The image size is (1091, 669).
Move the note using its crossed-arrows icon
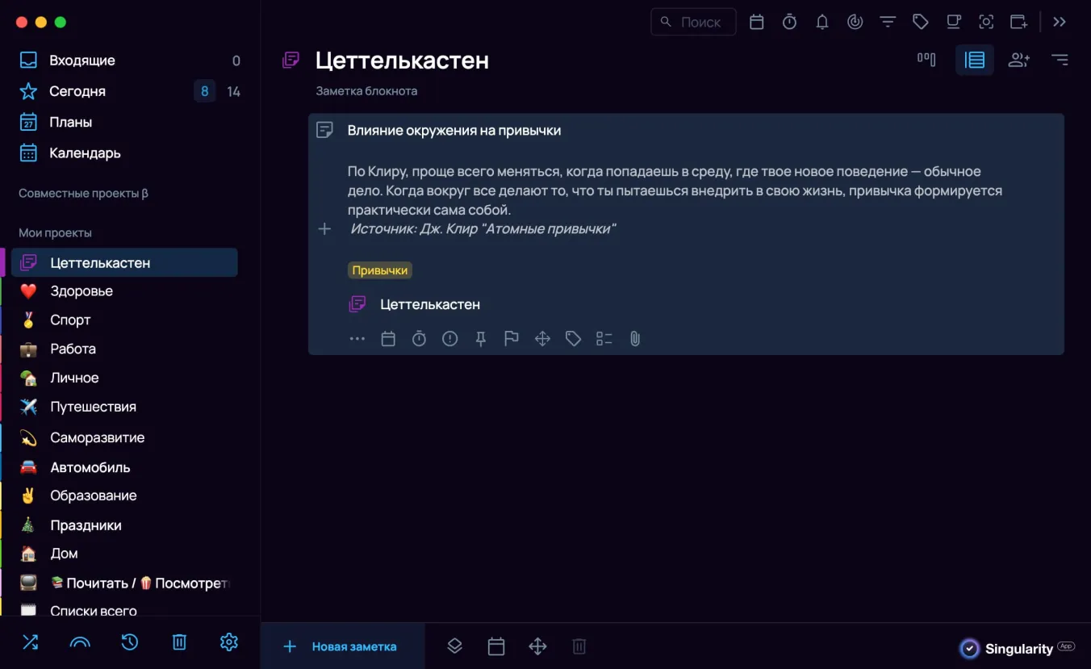pyautogui.click(x=542, y=339)
